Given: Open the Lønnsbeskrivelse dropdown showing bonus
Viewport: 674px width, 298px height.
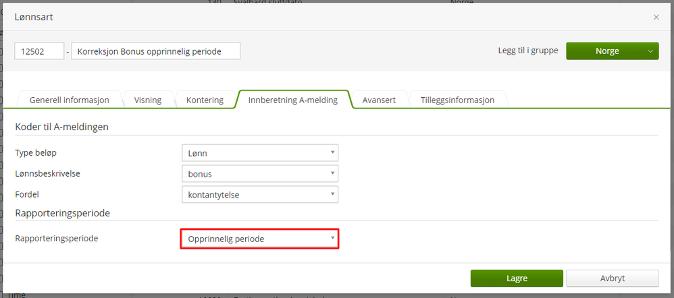Looking at the screenshot, I should click(x=259, y=174).
